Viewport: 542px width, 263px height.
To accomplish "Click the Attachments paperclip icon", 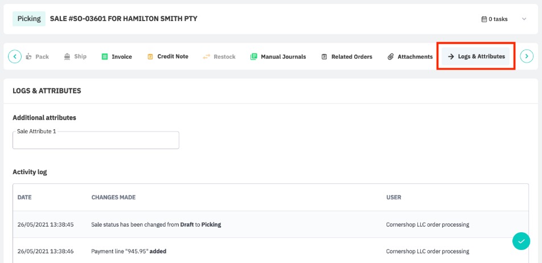I will point(391,57).
